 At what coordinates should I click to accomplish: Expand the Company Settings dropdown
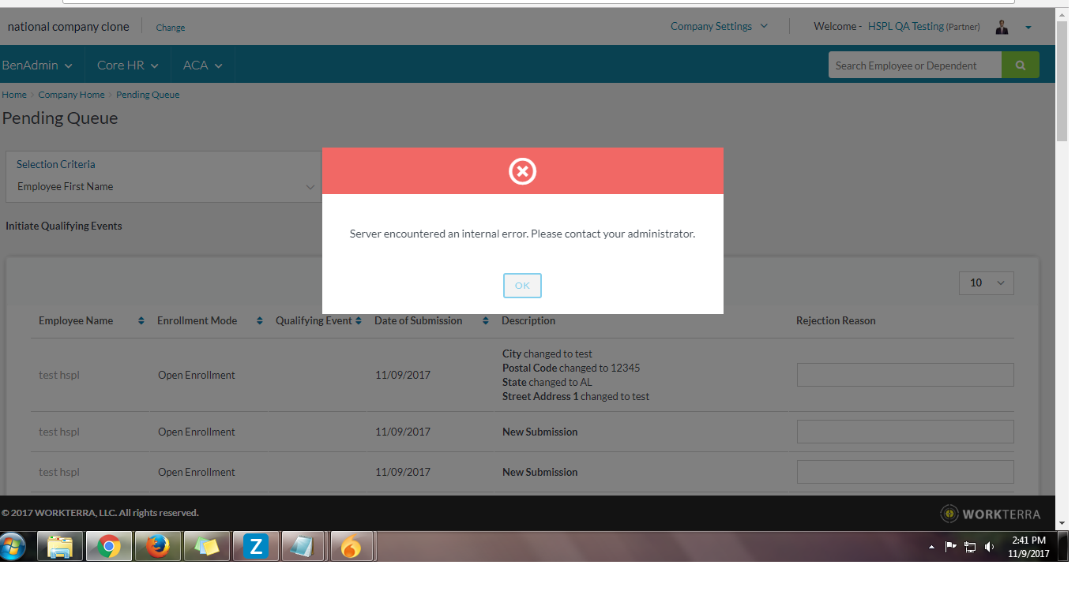point(718,26)
